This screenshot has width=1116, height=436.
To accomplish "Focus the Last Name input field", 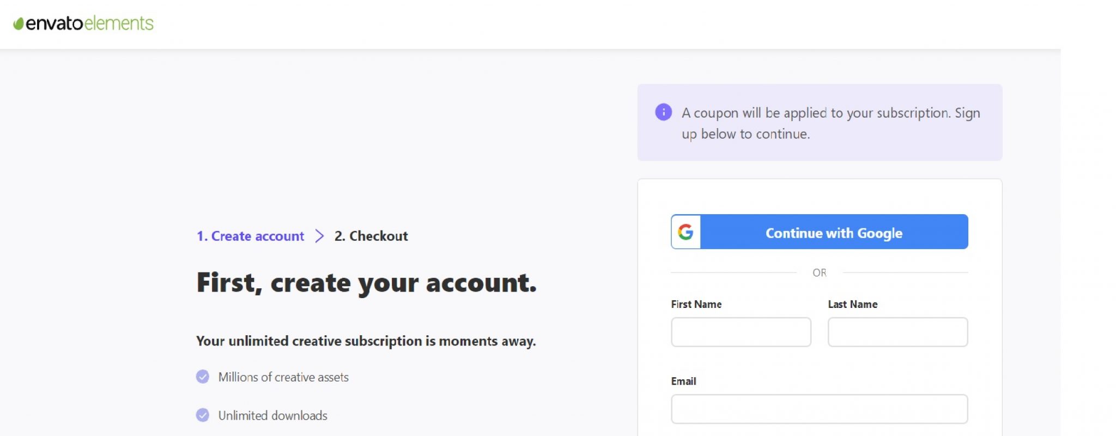I will pos(898,332).
